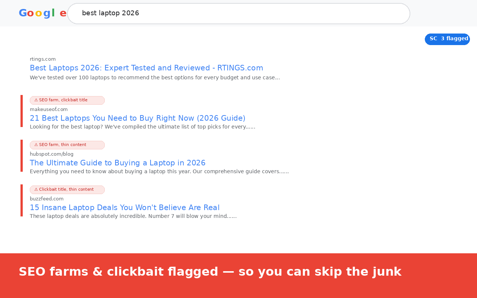Select the snippet starting Looking for the best laptop
The width and height of the screenshot is (477, 298).
click(143, 127)
